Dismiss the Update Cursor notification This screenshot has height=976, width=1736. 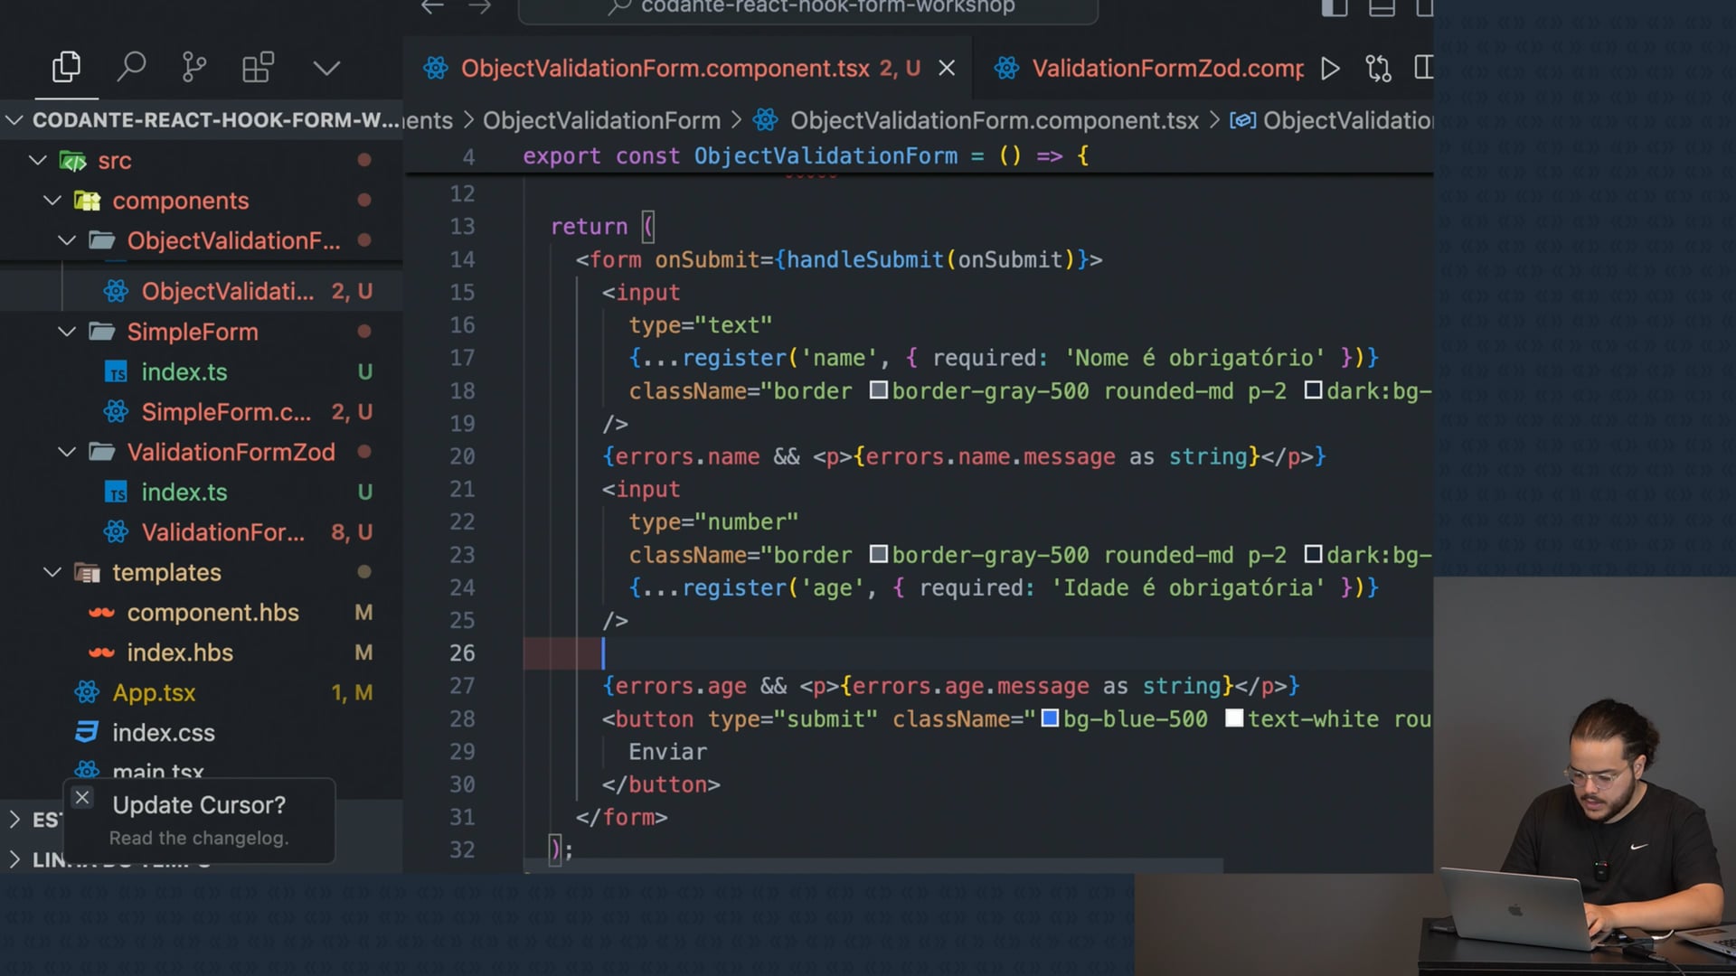pyautogui.click(x=82, y=797)
